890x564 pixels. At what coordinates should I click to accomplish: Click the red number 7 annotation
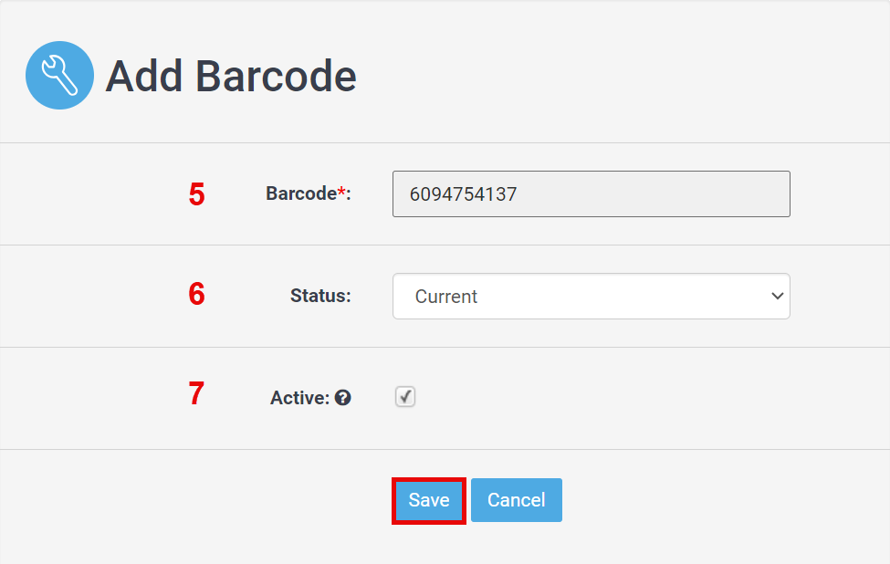pyautogui.click(x=196, y=393)
